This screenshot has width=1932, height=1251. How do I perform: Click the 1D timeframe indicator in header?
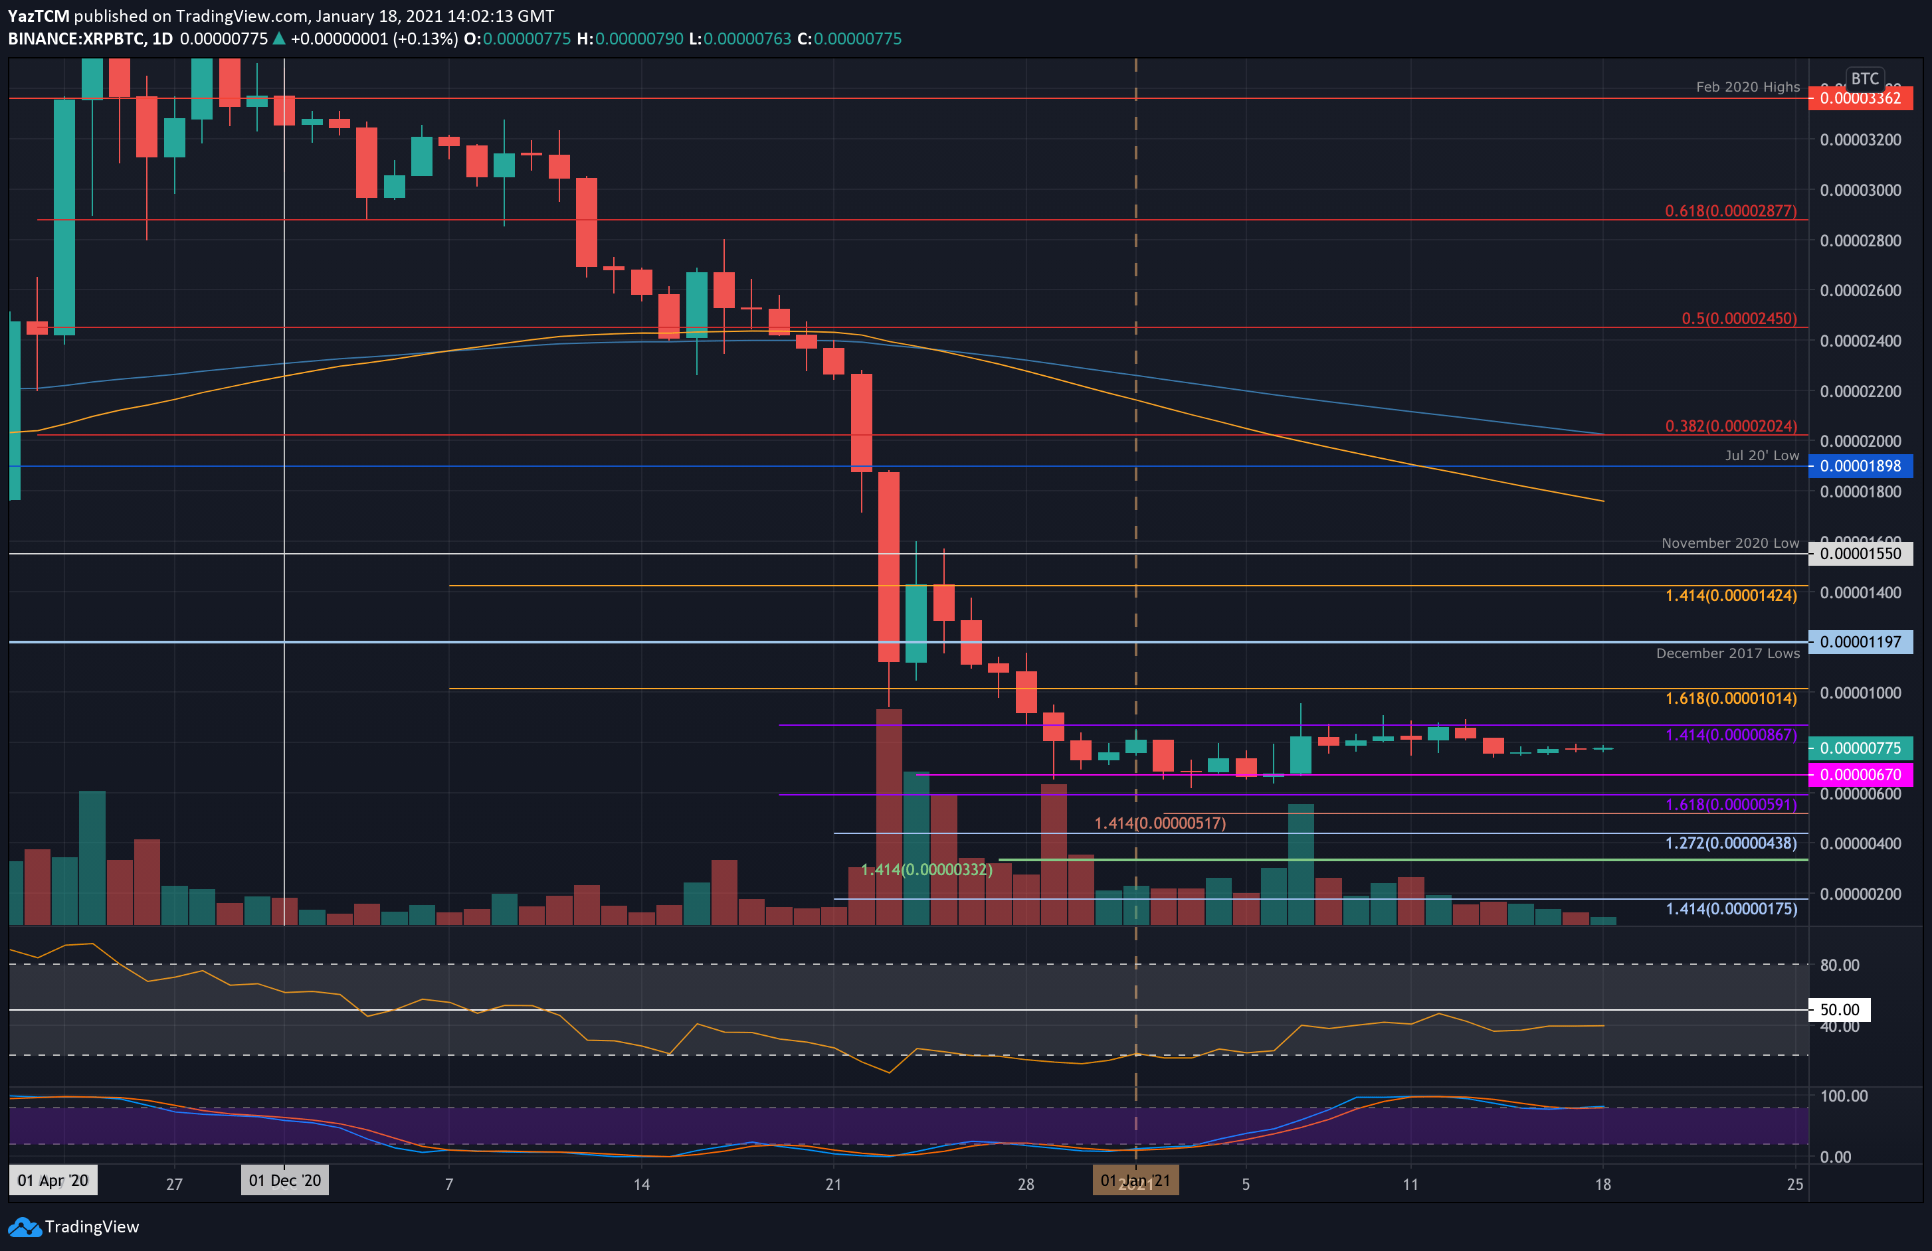[x=163, y=39]
